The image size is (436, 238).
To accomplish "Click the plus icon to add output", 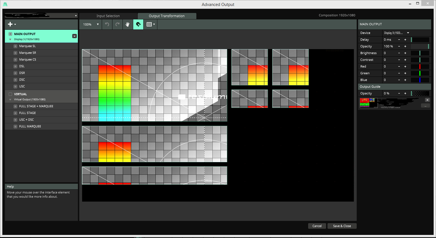I will click(x=10, y=24).
